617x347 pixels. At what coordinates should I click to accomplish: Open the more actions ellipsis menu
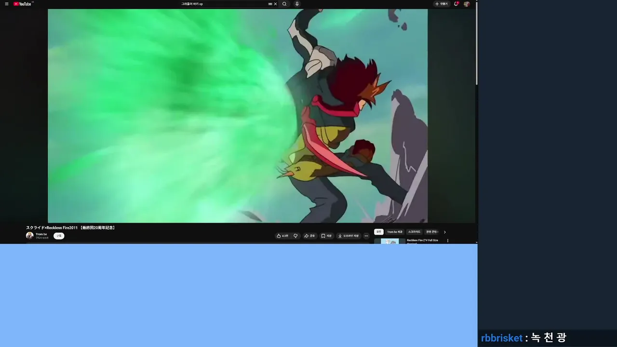pos(366,236)
